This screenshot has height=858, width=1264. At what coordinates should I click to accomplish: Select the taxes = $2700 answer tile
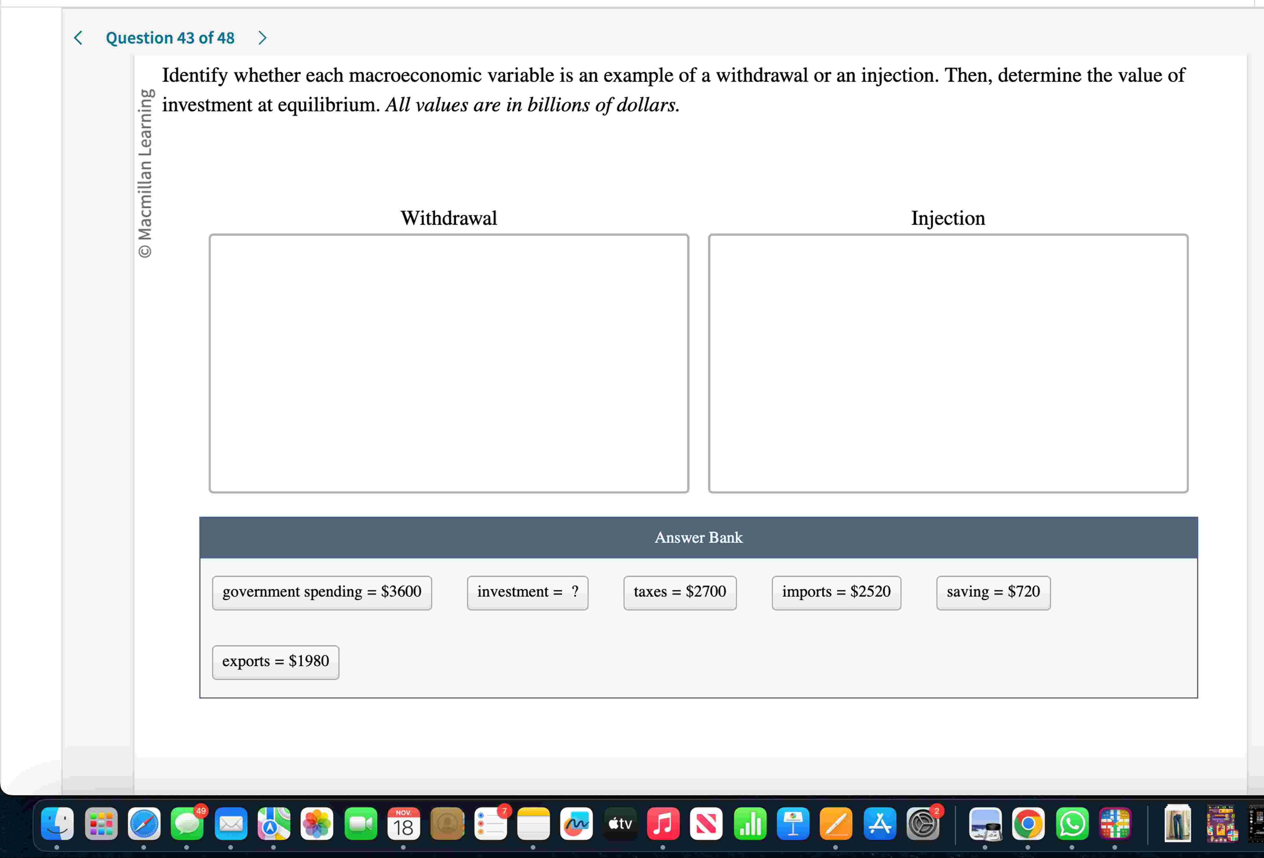pyautogui.click(x=679, y=592)
